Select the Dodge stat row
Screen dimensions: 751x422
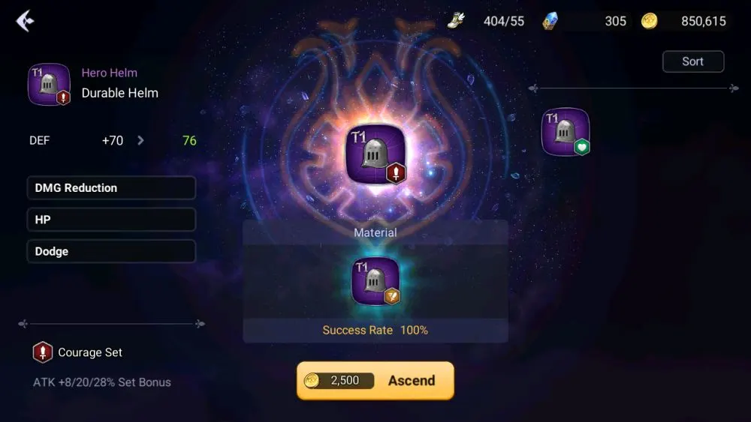tap(111, 251)
